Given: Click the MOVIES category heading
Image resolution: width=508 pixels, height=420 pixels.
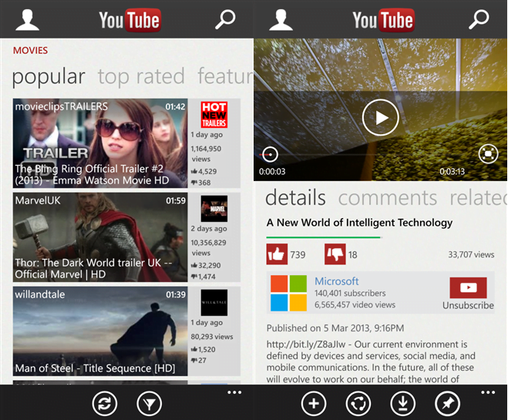Looking at the screenshot, I should coord(30,51).
